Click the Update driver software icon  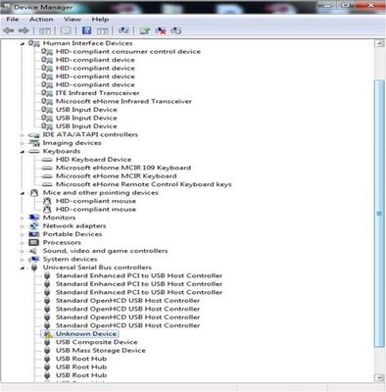pos(145,30)
